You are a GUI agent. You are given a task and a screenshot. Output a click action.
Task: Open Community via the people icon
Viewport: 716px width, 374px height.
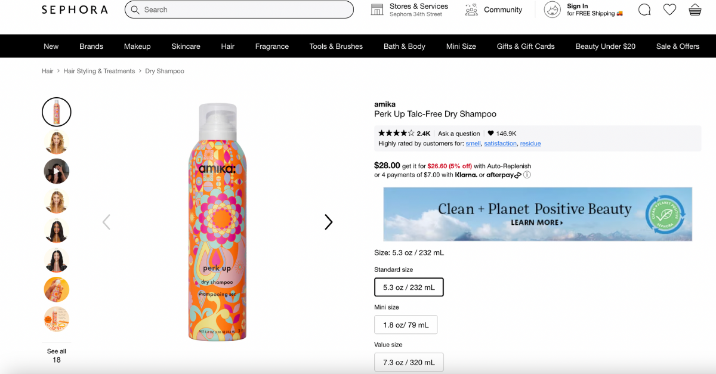click(471, 10)
